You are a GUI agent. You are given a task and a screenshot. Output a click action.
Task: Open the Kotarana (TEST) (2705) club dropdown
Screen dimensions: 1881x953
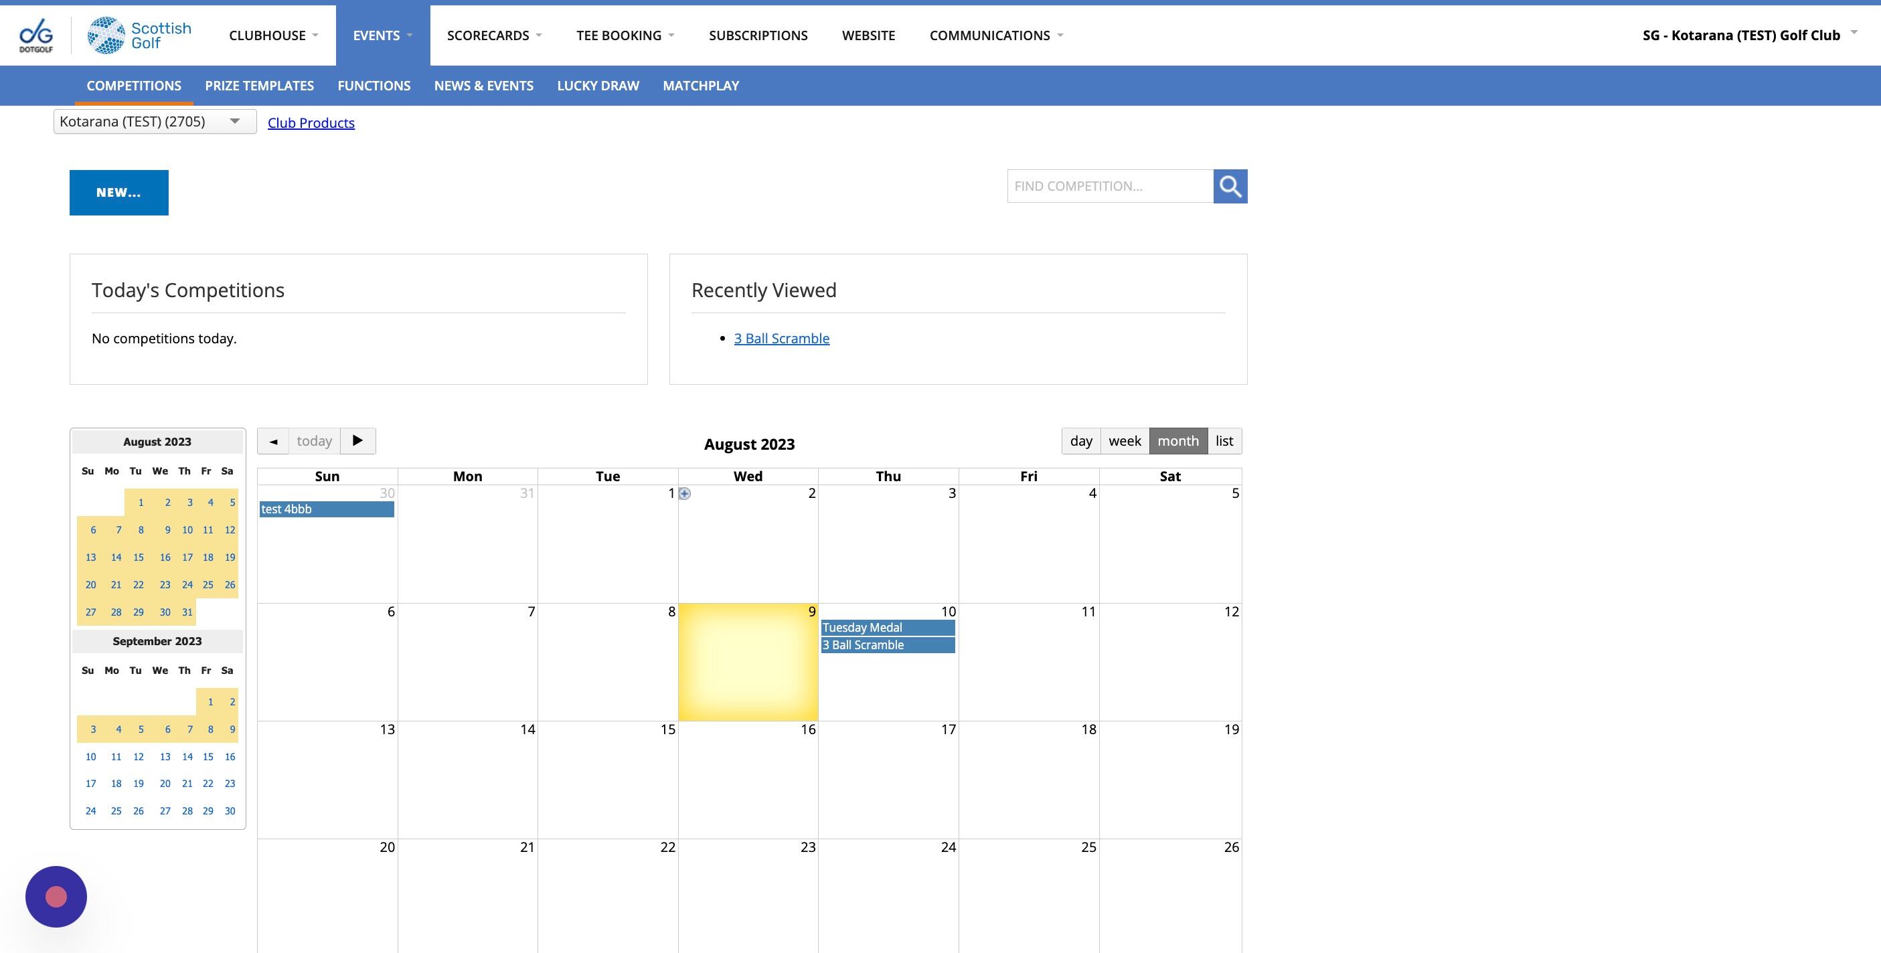click(155, 121)
